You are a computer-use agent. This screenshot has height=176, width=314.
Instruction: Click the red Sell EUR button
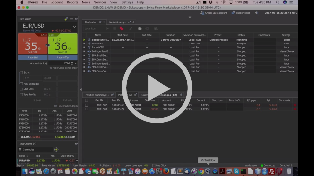point(33,44)
